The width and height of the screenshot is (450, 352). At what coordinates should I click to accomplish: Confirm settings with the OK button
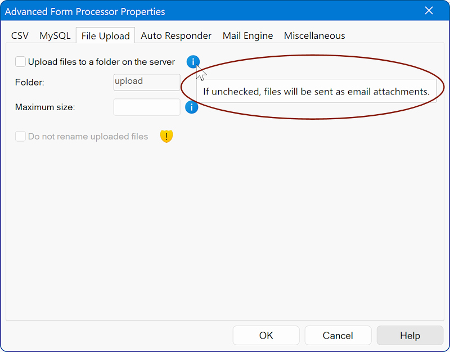pyautogui.click(x=266, y=335)
